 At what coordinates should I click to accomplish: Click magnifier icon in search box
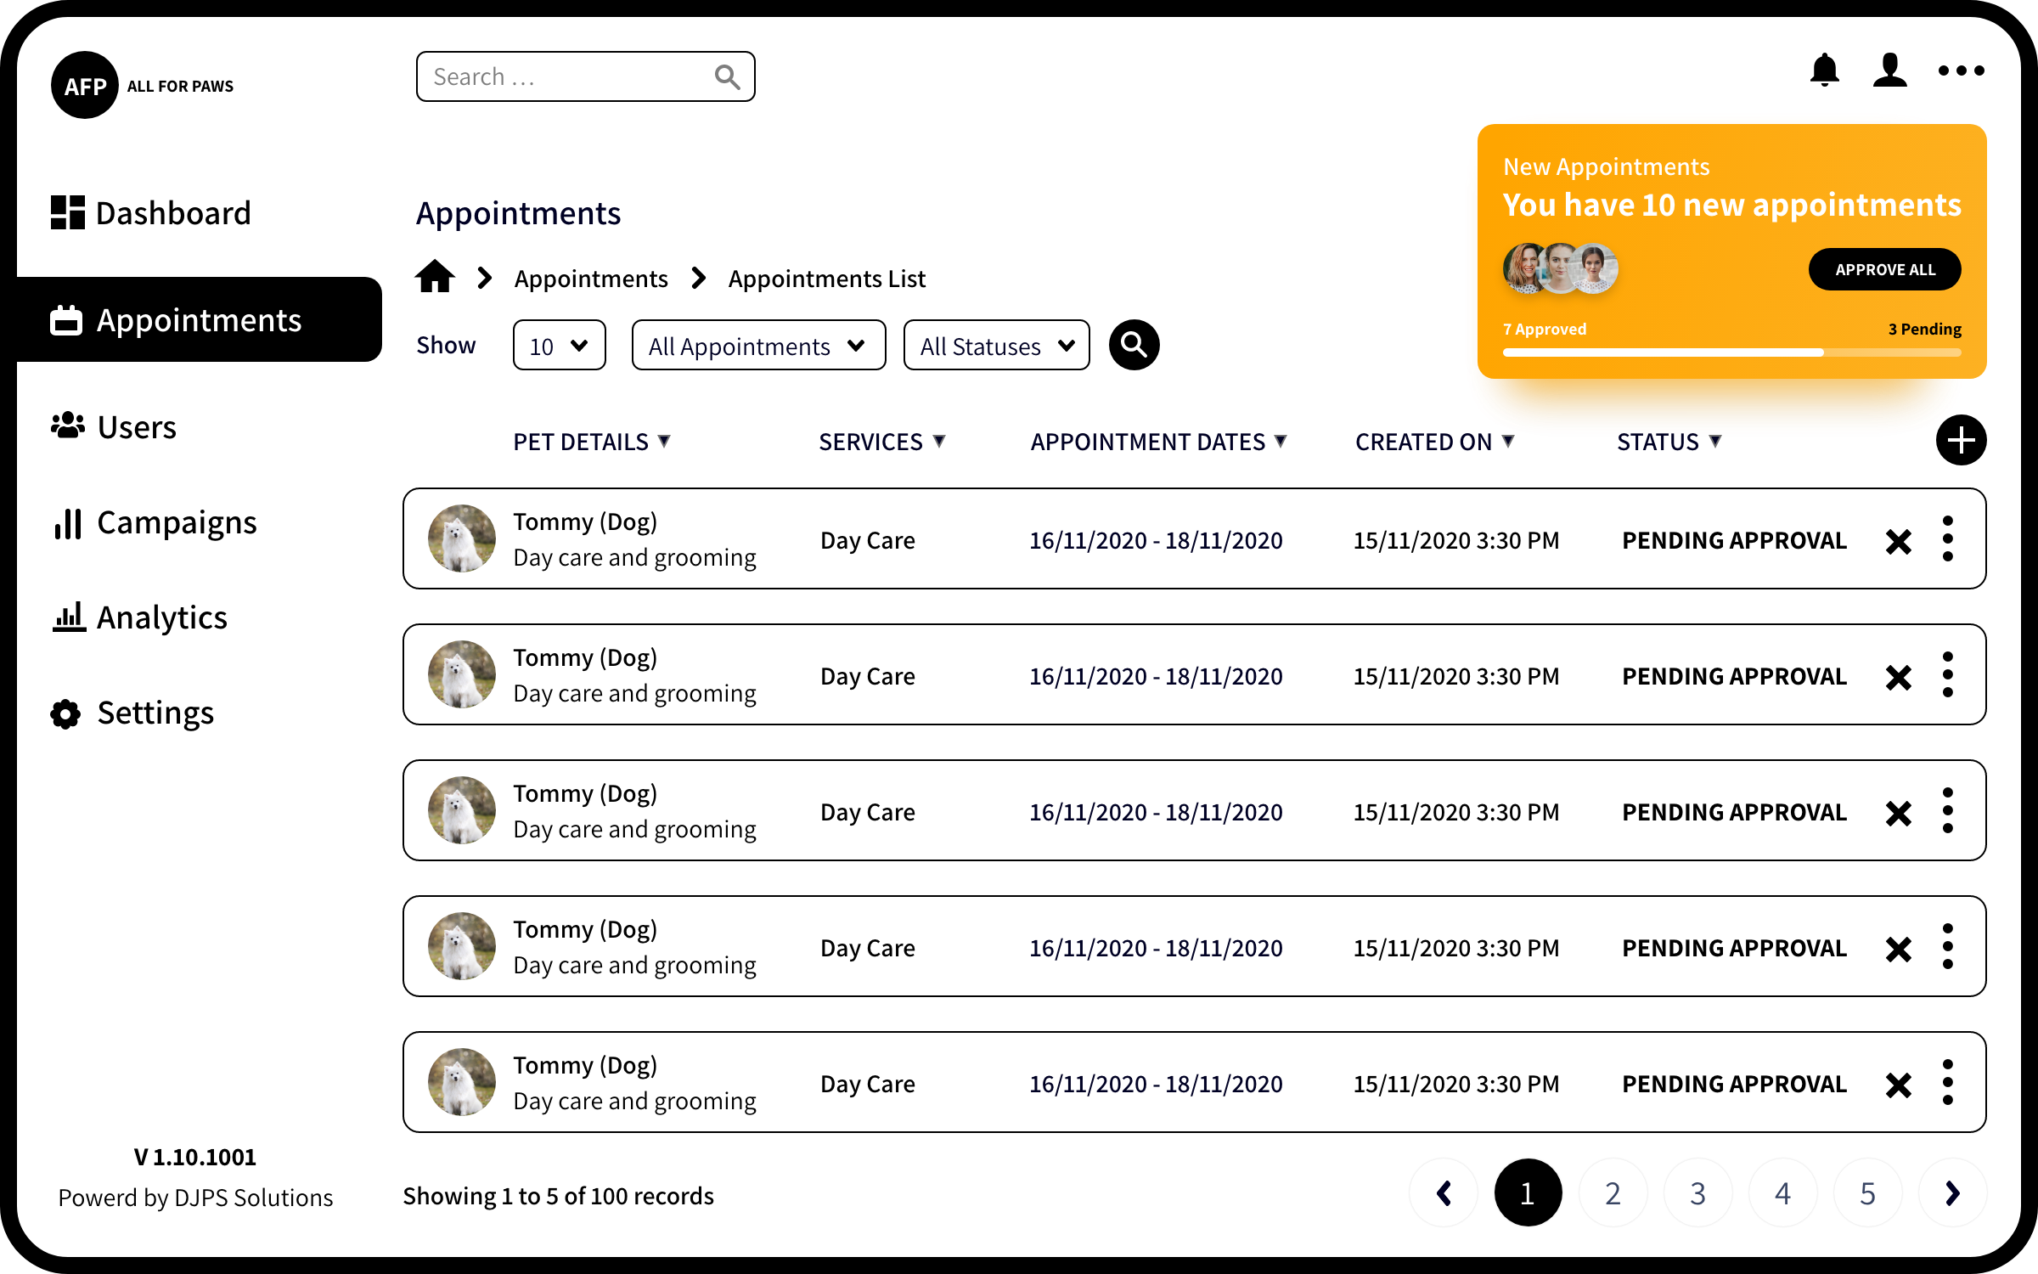coord(727,77)
